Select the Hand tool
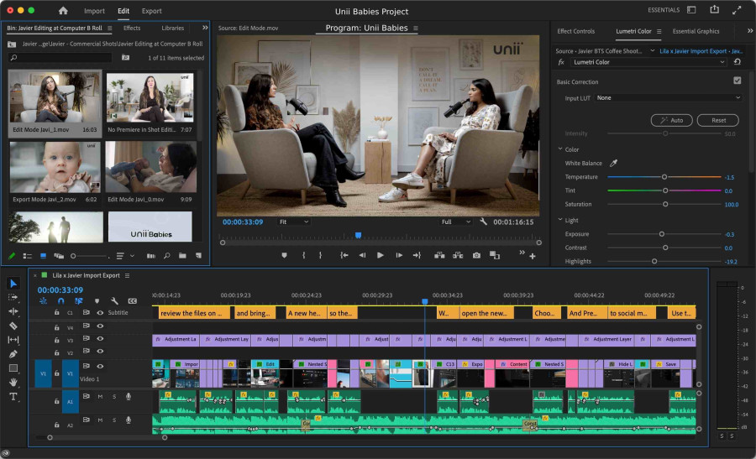Image resolution: width=756 pixels, height=459 pixels. 13,382
